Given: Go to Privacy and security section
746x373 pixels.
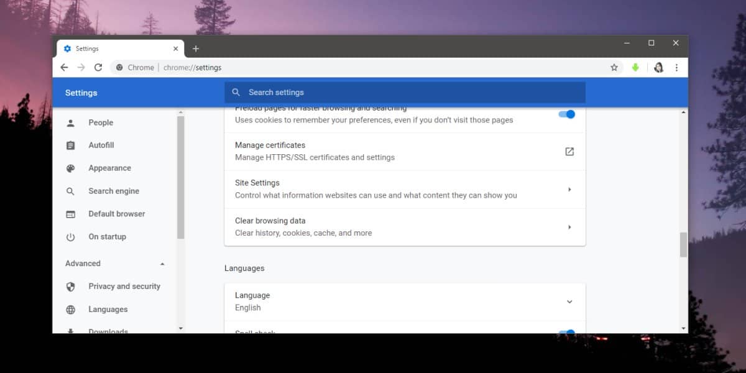Looking at the screenshot, I should coord(124,286).
